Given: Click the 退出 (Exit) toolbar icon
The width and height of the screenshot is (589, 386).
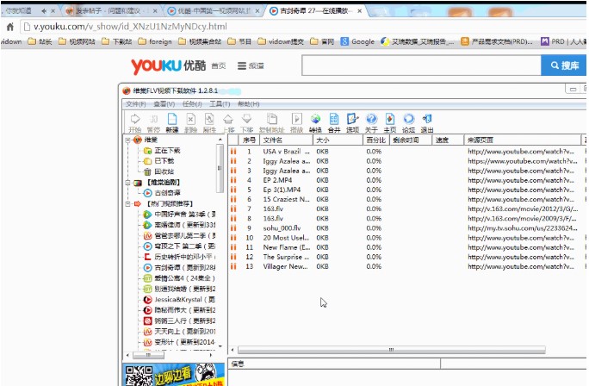Looking at the screenshot, I should pos(427,121).
